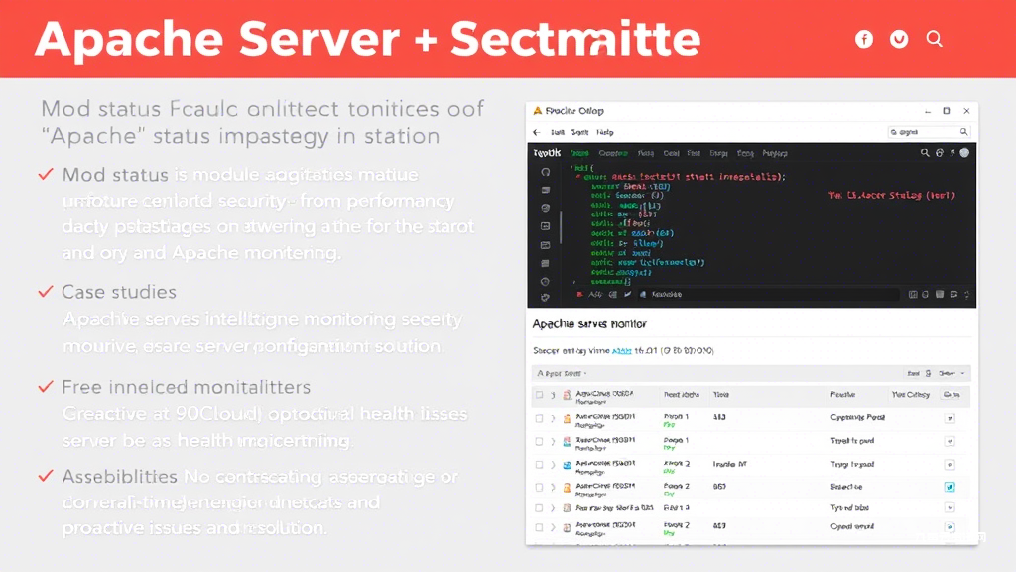Click the grid icon beside the bottom bar check mark
Screen dimensions: 1016x572
click(x=613, y=294)
